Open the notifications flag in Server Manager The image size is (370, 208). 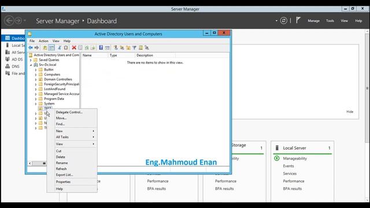(x=298, y=20)
